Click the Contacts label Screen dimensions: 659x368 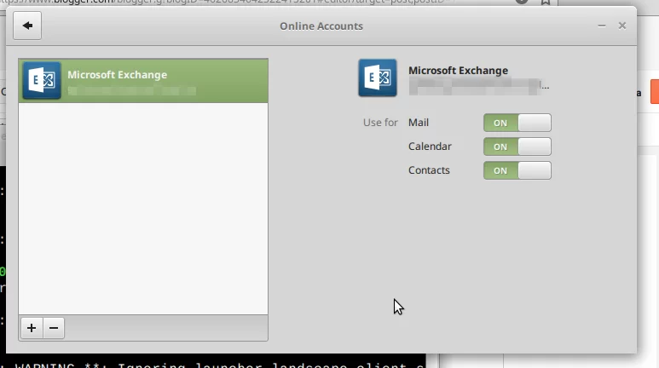(x=429, y=170)
